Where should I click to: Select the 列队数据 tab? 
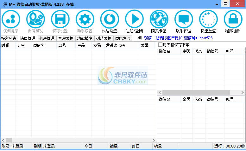(104, 38)
